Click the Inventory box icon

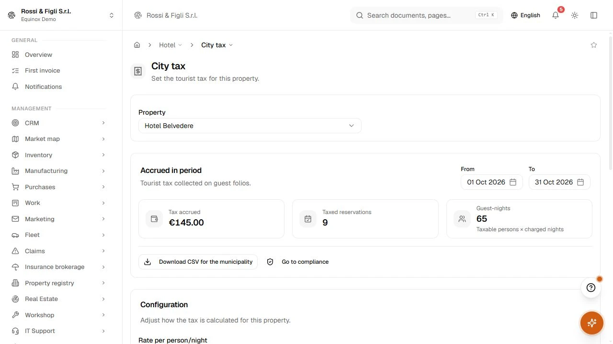(15, 155)
